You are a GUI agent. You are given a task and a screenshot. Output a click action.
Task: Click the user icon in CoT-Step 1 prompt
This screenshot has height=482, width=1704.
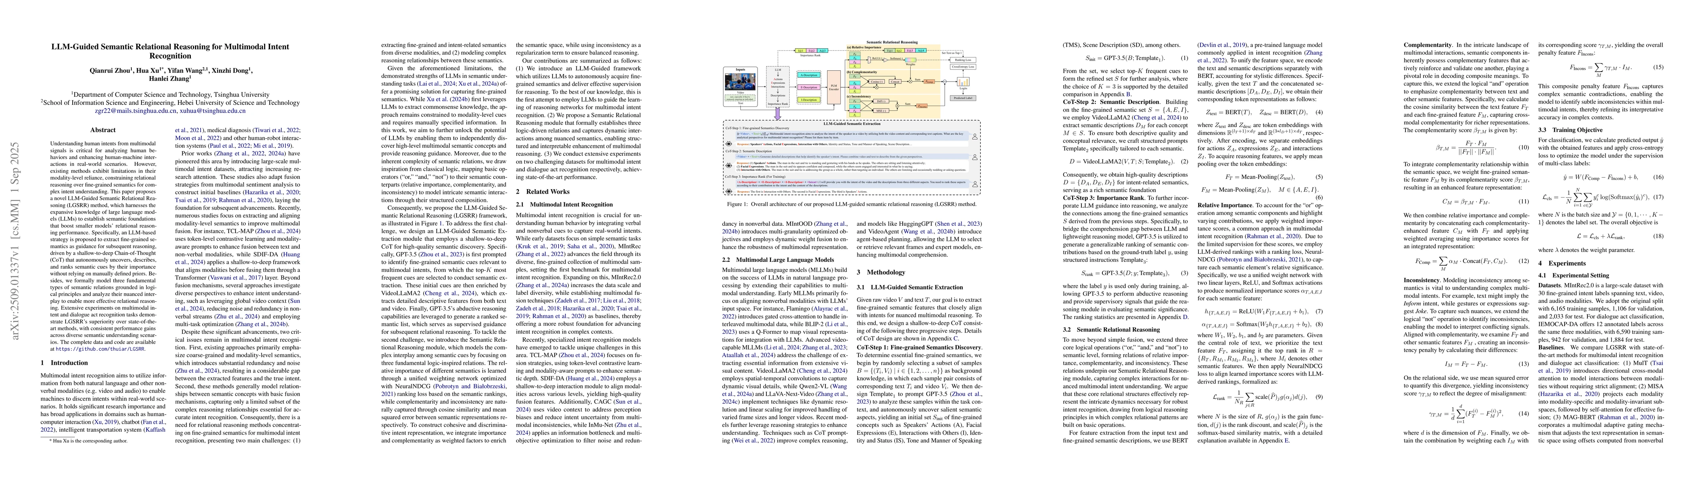click(x=975, y=137)
